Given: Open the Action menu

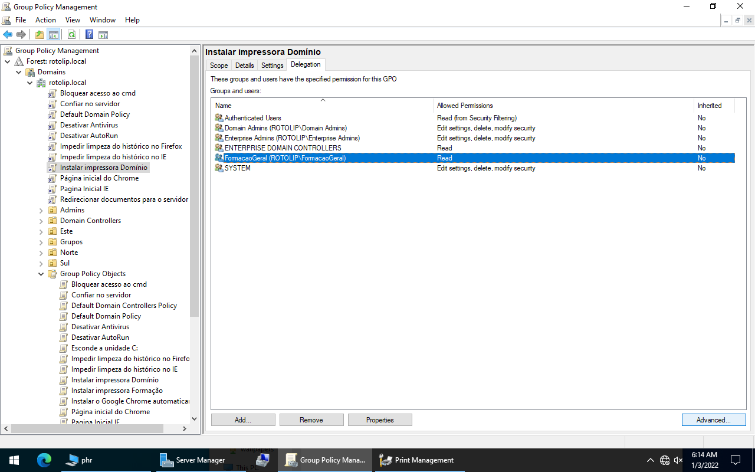Looking at the screenshot, I should (x=45, y=20).
